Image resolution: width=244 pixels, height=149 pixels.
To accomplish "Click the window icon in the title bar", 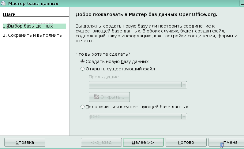I will [x=3, y=3].
